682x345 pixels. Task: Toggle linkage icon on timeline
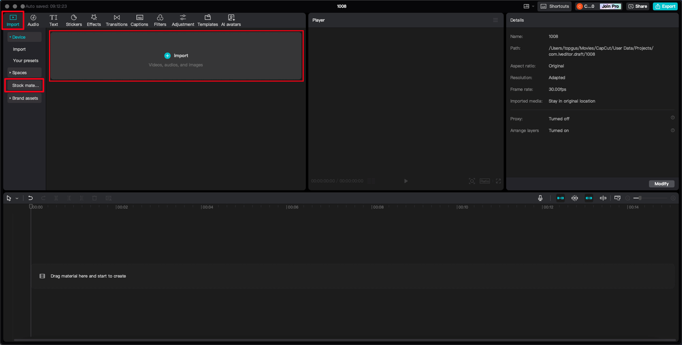(589, 198)
